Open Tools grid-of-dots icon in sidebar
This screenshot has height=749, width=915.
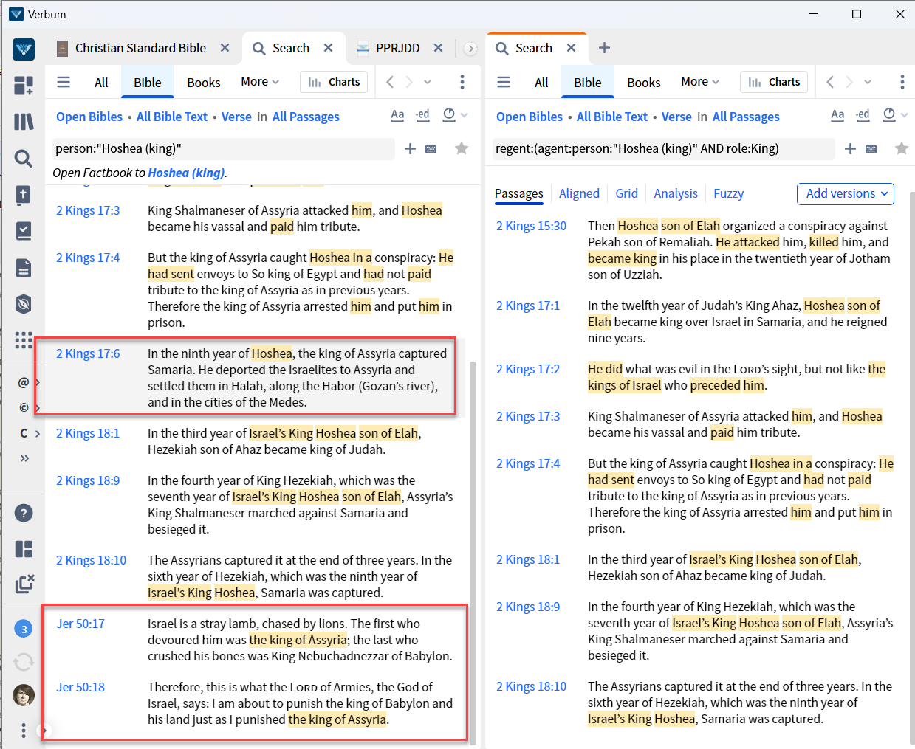click(24, 339)
